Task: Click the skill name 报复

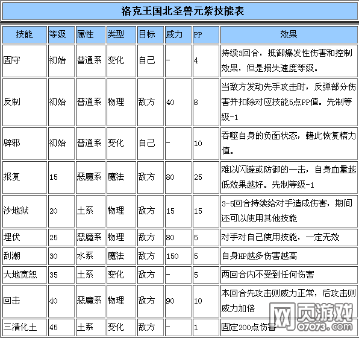Action: (x=11, y=177)
